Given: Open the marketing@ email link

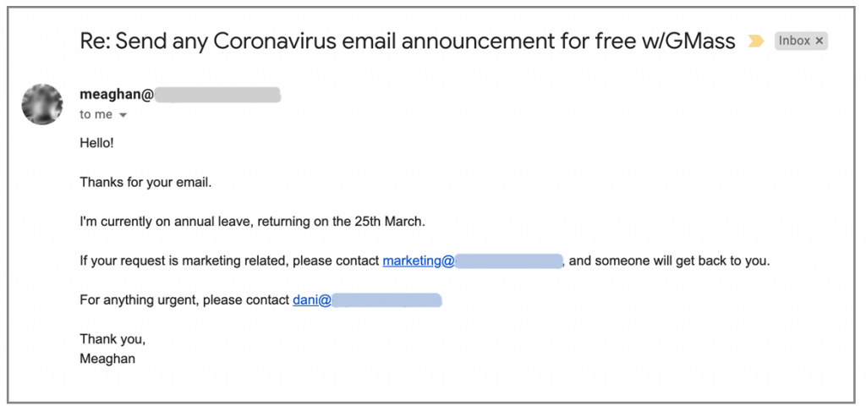Looking at the screenshot, I should point(419,261).
